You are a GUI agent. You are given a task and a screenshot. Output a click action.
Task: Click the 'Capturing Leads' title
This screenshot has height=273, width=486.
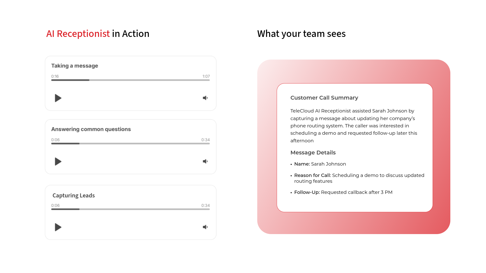pyautogui.click(x=74, y=195)
